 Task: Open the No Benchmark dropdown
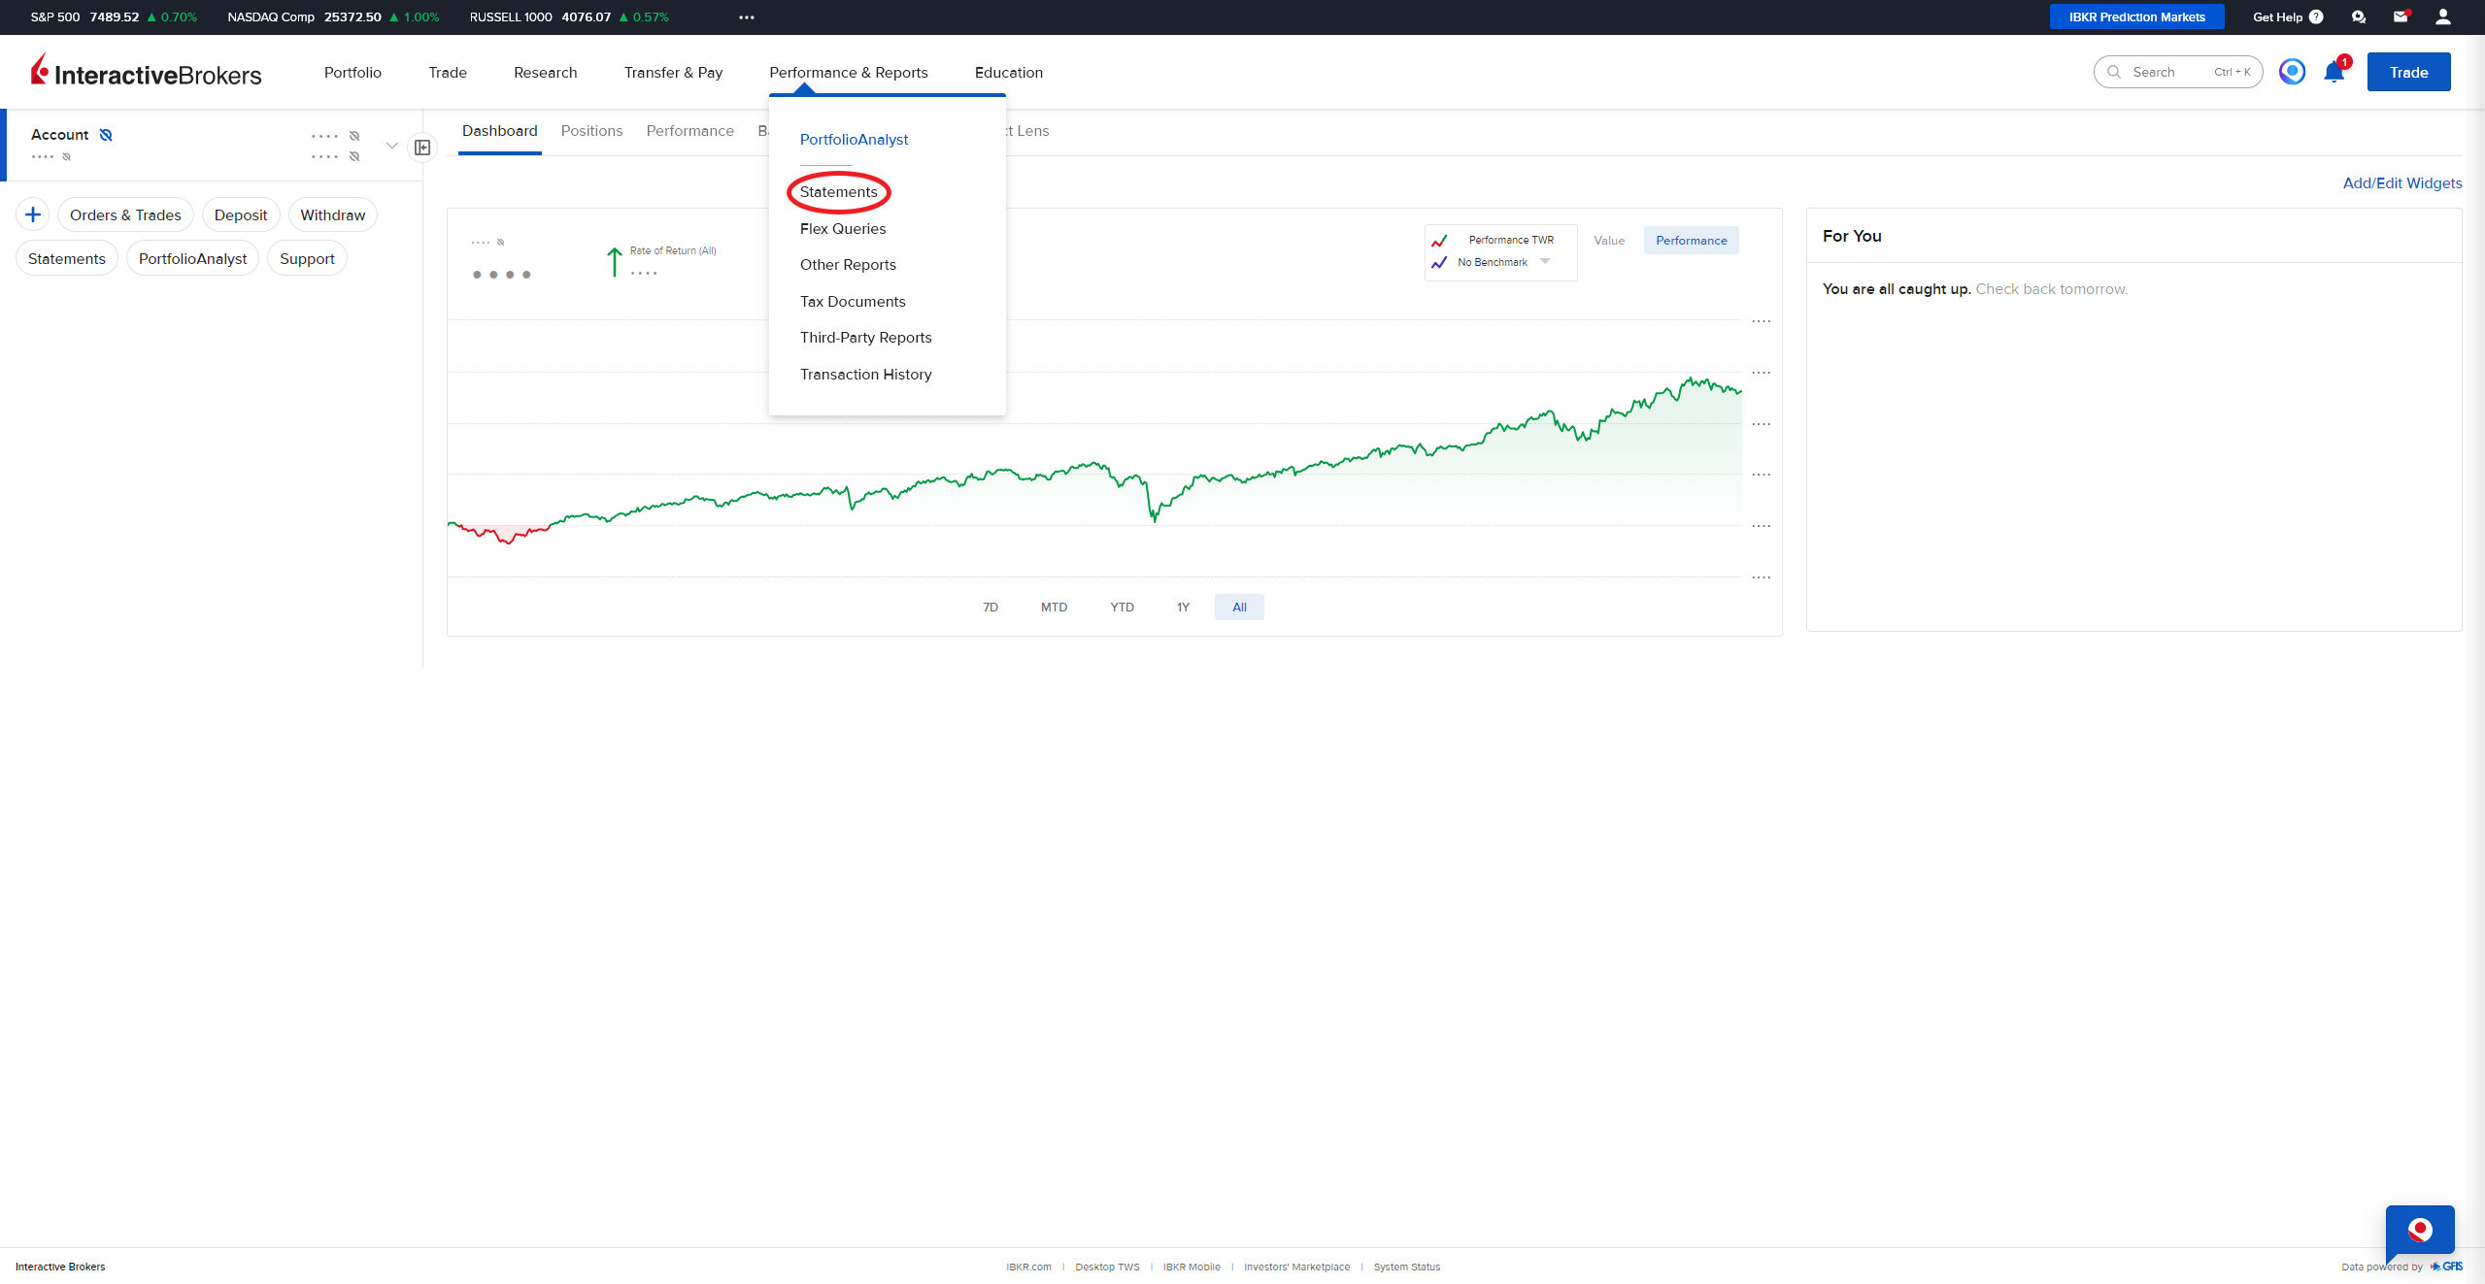[1502, 262]
